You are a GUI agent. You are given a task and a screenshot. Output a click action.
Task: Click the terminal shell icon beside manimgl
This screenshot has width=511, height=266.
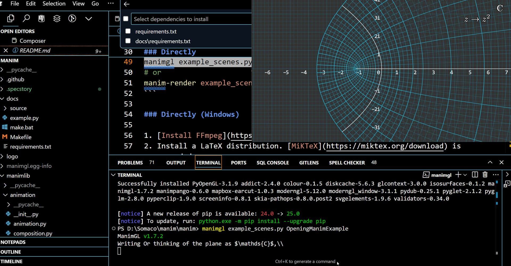pos(426,175)
